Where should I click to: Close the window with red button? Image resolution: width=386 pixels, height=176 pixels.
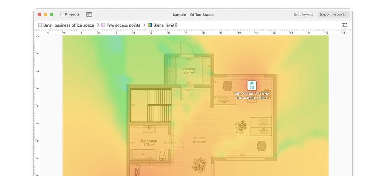tap(39, 15)
